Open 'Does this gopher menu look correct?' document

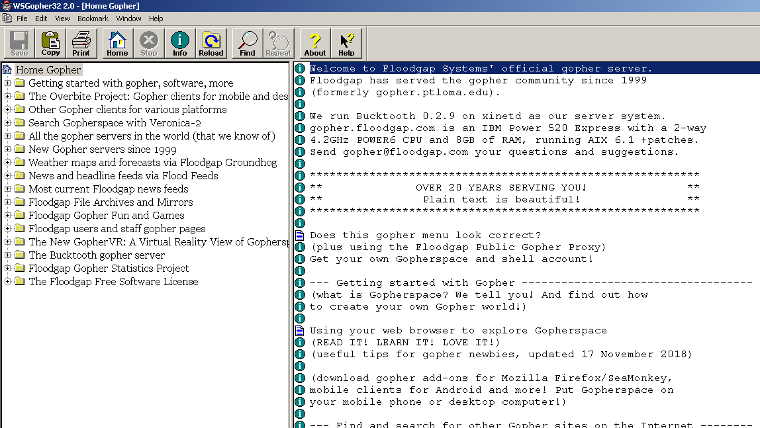click(x=425, y=235)
